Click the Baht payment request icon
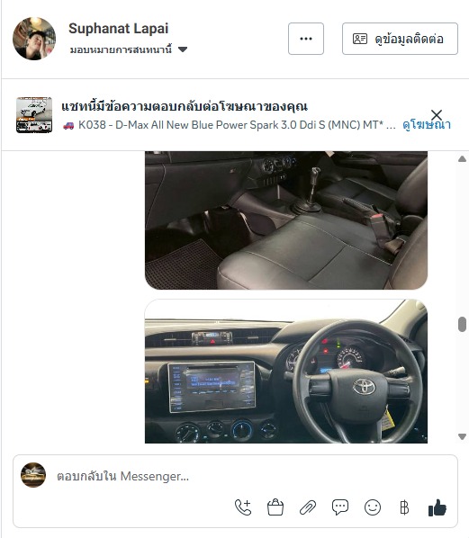Viewport: 469px width, 538px height. pyautogui.click(x=404, y=507)
